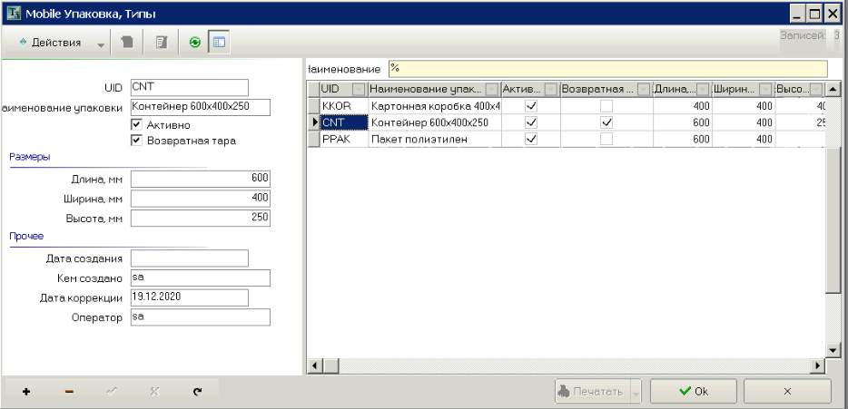The width and height of the screenshot is (848, 409).
Task: Open the Возвратная column filter dropdown
Action: pos(644,89)
